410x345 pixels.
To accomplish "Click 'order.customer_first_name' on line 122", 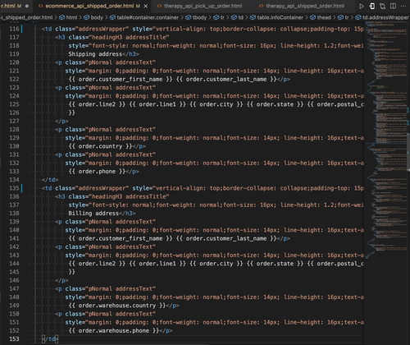I will [x=121, y=79].
